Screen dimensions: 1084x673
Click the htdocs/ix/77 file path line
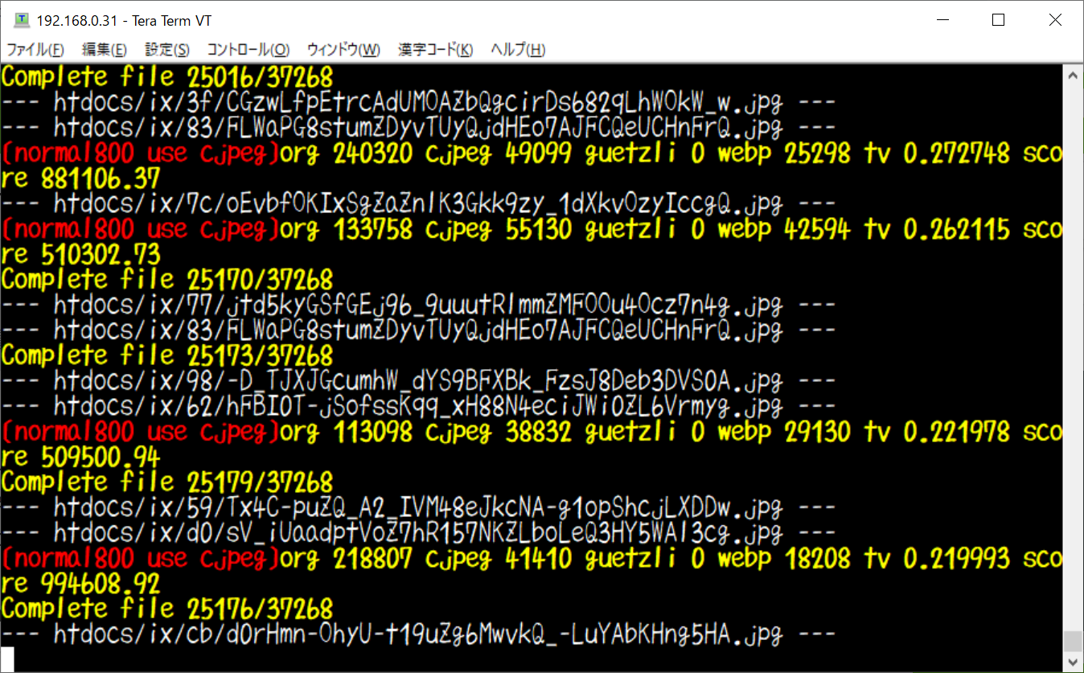tap(418, 306)
